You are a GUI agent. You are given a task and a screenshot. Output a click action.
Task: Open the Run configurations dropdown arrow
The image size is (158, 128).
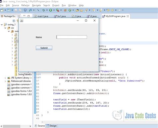[x=54, y=10]
